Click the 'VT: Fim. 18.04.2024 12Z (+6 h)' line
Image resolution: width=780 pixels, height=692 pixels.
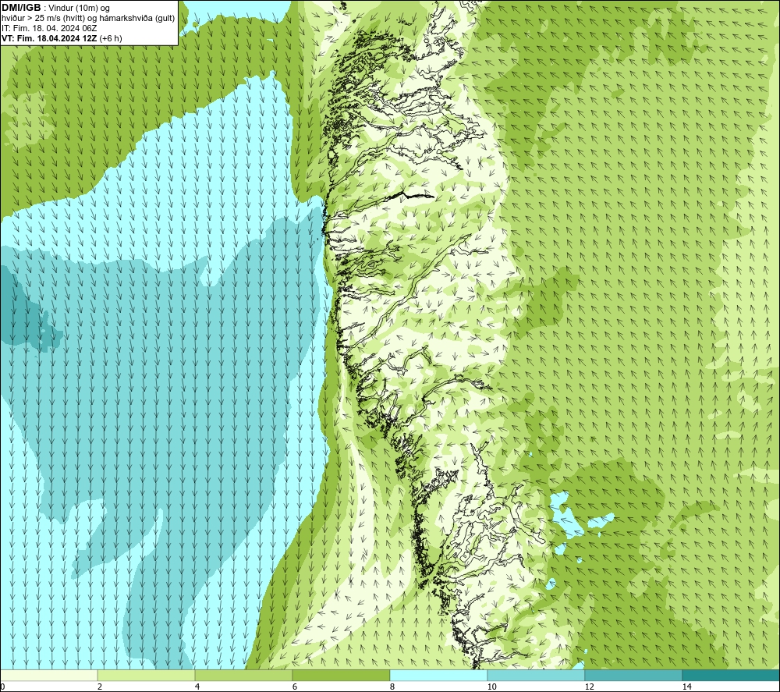coord(62,38)
